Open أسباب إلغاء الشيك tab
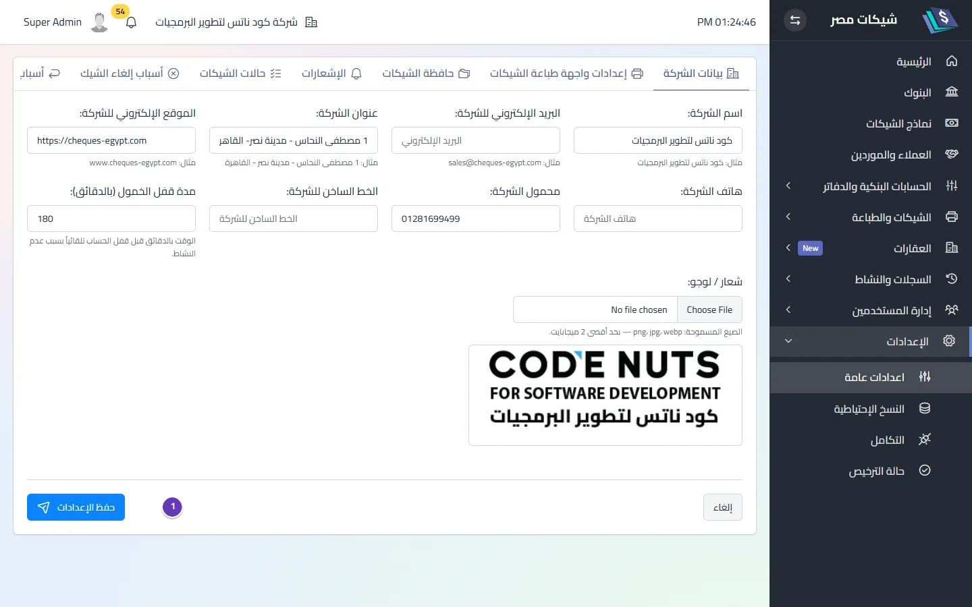The image size is (972, 607). pos(130,74)
